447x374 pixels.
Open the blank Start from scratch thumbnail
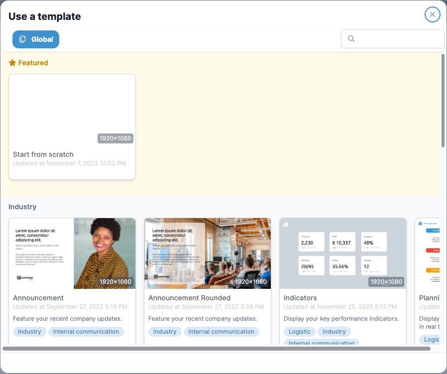[x=72, y=110]
